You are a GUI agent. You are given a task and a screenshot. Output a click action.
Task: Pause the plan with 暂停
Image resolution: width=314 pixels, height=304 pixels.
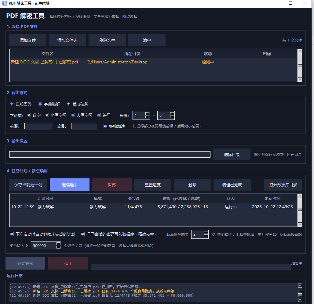point(112,185)
